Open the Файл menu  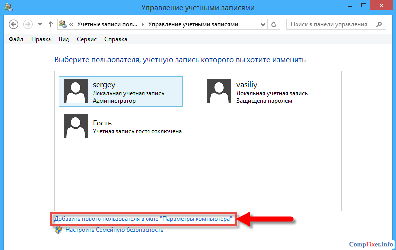(16, 39)
